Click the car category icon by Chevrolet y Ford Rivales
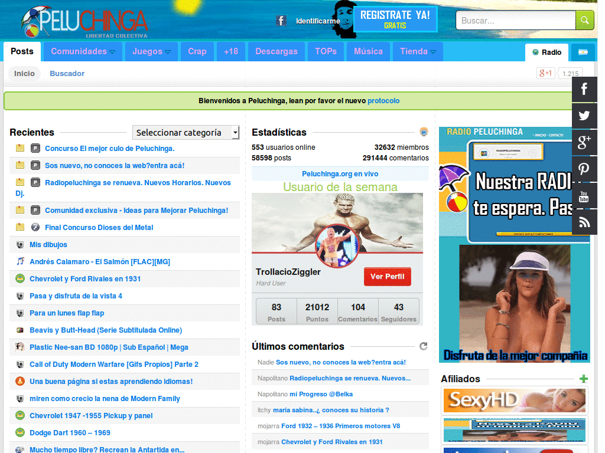 [20, 278]
